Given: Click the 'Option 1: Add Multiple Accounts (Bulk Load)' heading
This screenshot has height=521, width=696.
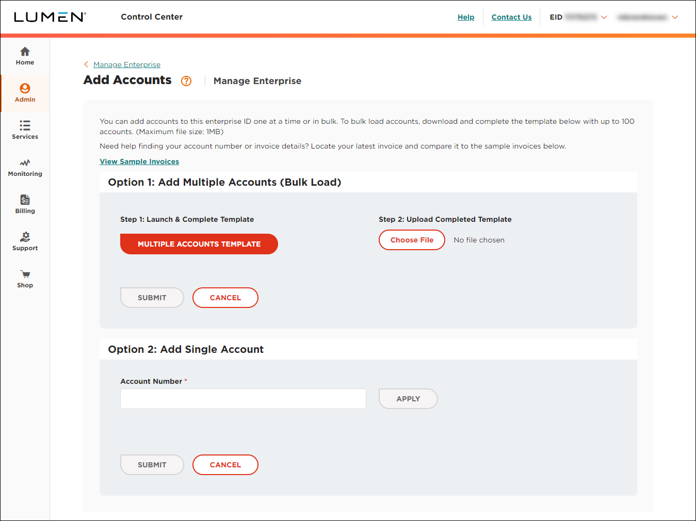Looking at the screenshot, I should pos(224,182).
